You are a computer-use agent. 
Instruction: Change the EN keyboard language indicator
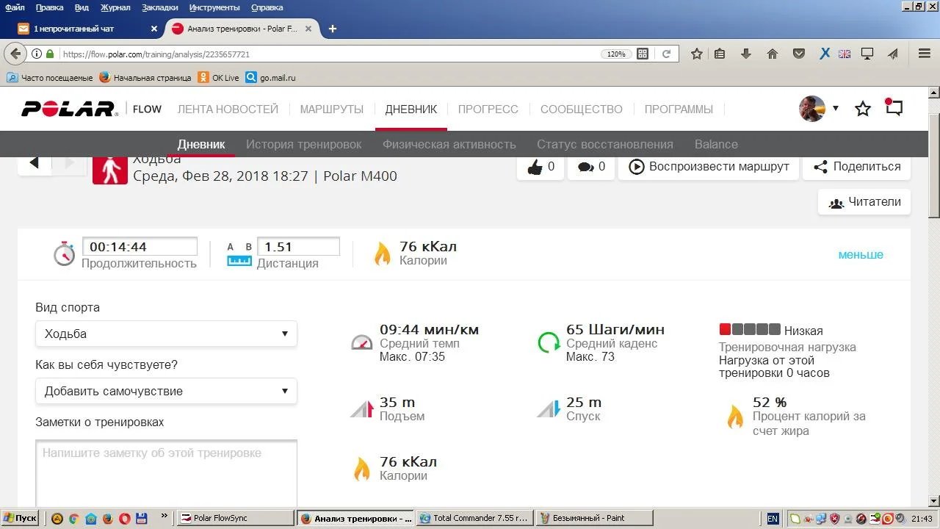coord(773,518)
